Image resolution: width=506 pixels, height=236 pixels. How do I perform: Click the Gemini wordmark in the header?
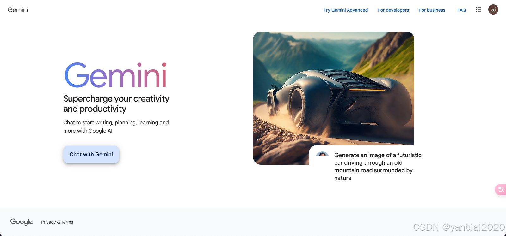[x=18, y=10]
